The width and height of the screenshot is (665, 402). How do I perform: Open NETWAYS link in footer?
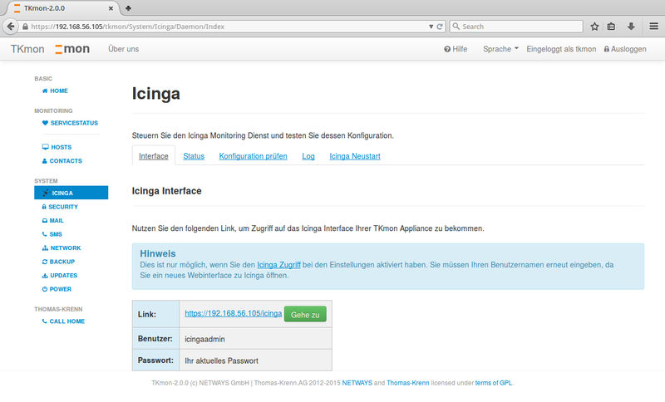(x=357, y=383)
